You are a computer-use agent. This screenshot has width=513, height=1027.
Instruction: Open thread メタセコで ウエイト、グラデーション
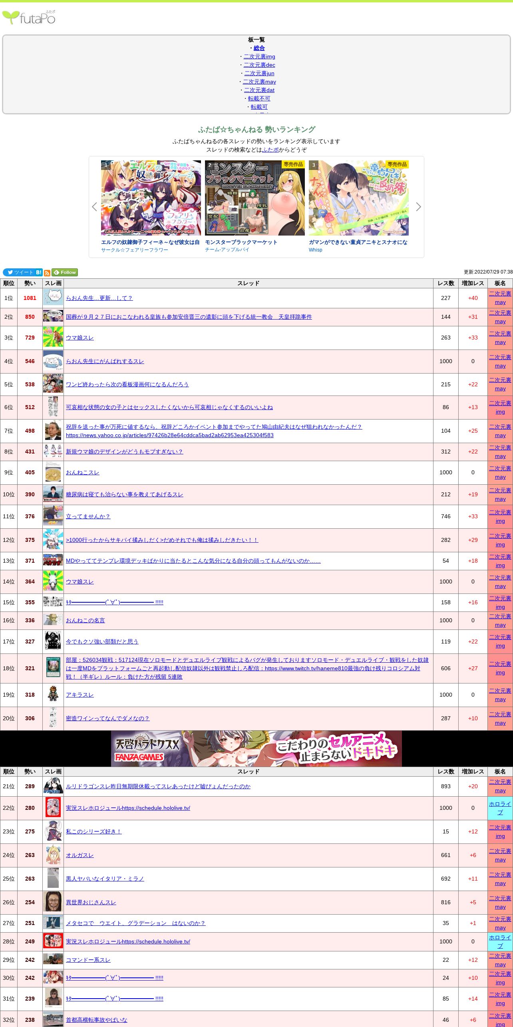point(135,923)
